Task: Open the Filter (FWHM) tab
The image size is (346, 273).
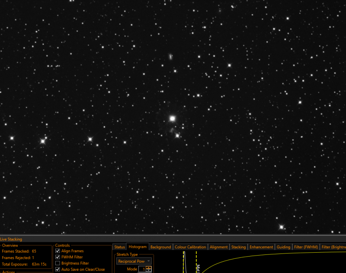Action: 306,247
